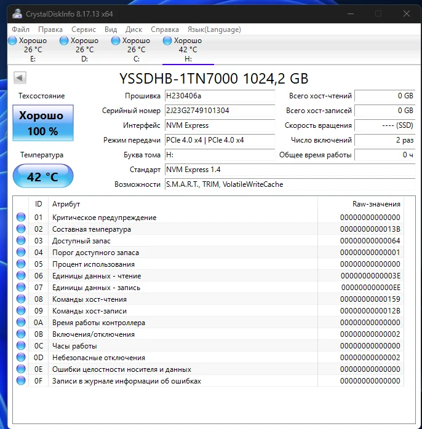This screenshot has width=422, height=429.
Task: Open the Вид menu
Action: pos(111,30)
